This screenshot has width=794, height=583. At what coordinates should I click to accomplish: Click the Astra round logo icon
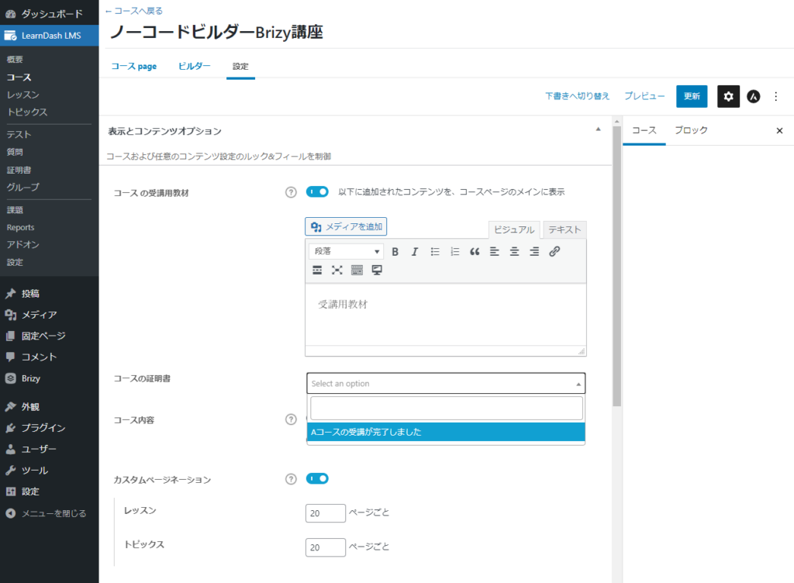(754, 96)
